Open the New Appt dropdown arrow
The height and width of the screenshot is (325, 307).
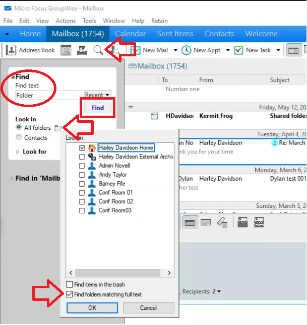tap(228, 50)
